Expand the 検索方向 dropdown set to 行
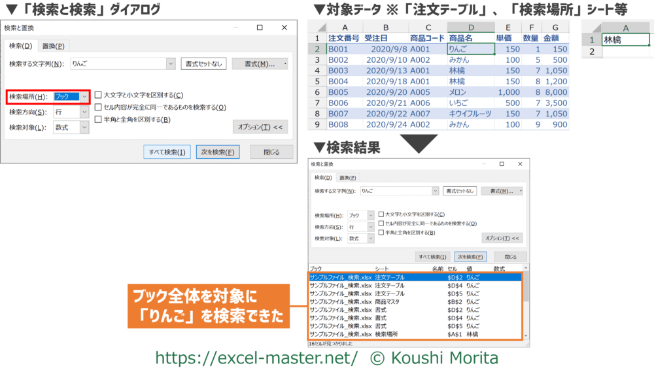This screenshot has width=654, height=368. 84,112
